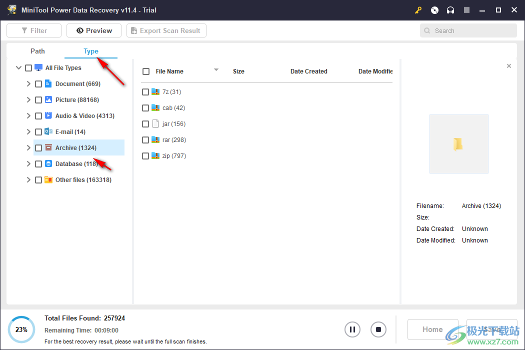Expand the Picture (88168) node
The image size is (525, 350).
(28, 100)
